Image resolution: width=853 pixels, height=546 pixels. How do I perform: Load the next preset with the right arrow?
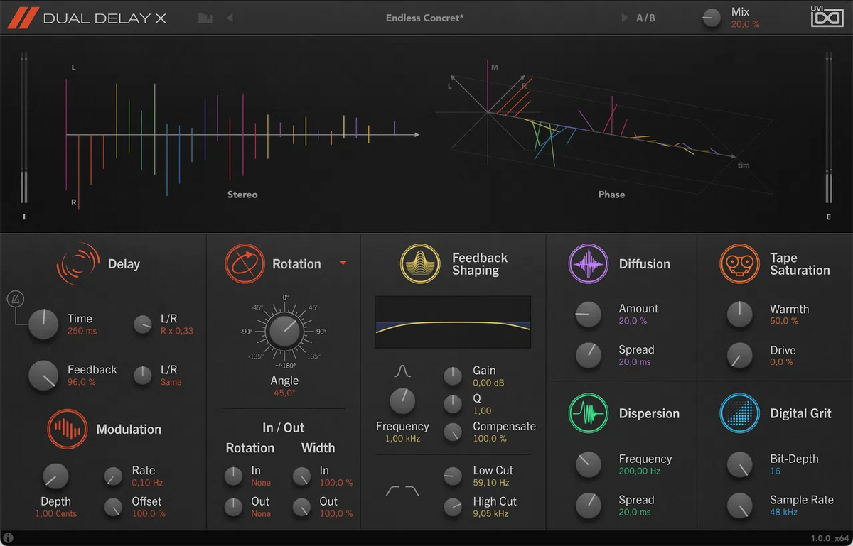[624, 18]
